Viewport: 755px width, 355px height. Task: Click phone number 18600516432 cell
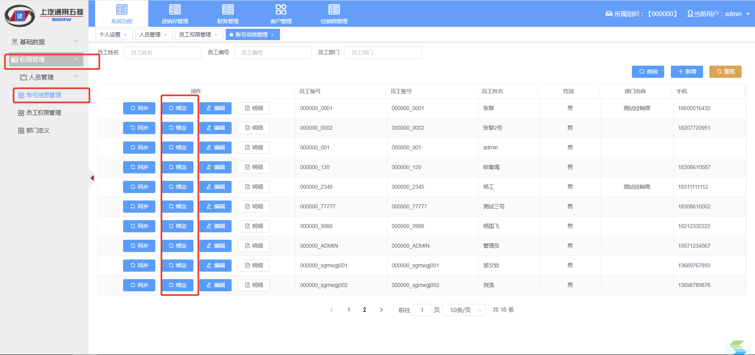[x=694, y=108]
